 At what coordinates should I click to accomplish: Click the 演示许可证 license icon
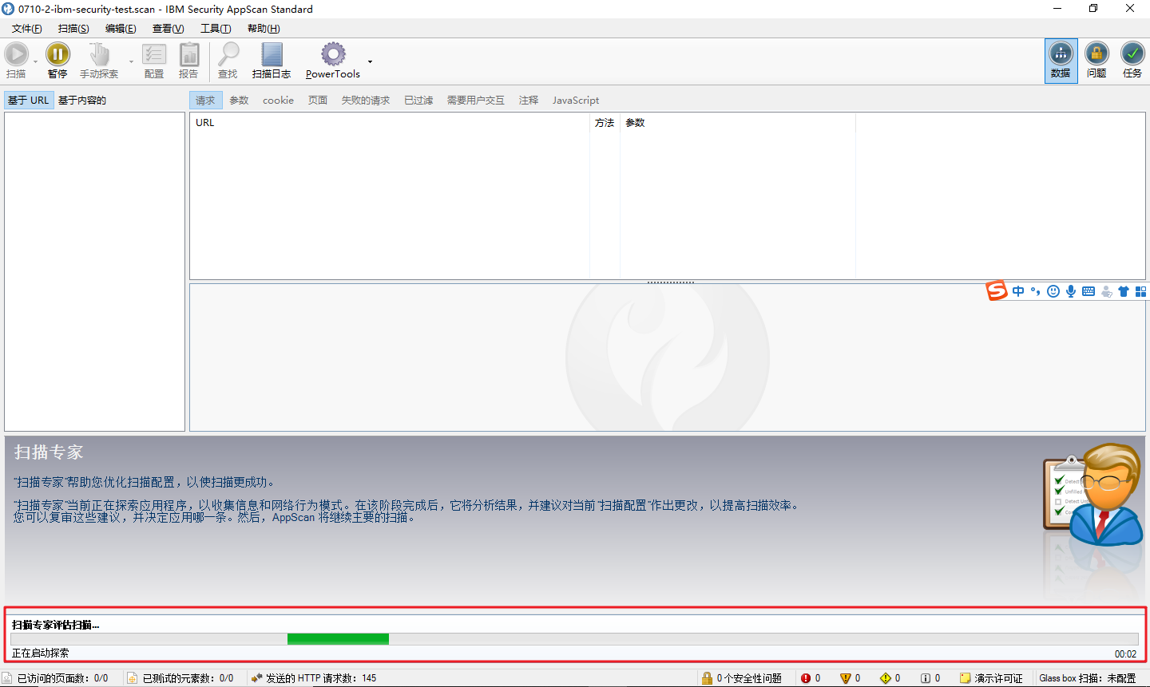point(966,678)
